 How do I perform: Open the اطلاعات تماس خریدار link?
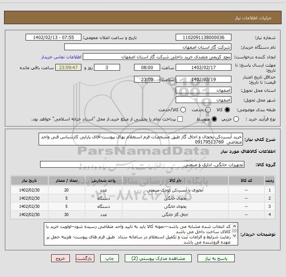[61, 57]
